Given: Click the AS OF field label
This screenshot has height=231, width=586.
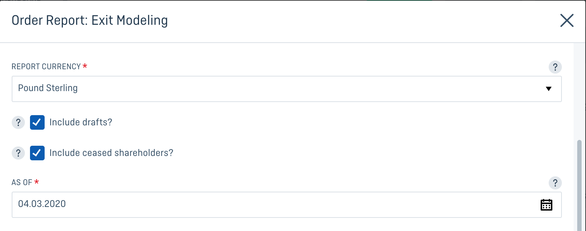Looking at the screenshot, I should [22, 183].
